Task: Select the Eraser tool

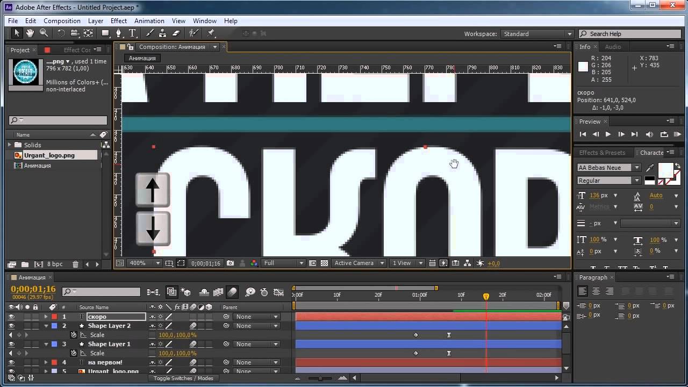Action: [x=175, y=33]
